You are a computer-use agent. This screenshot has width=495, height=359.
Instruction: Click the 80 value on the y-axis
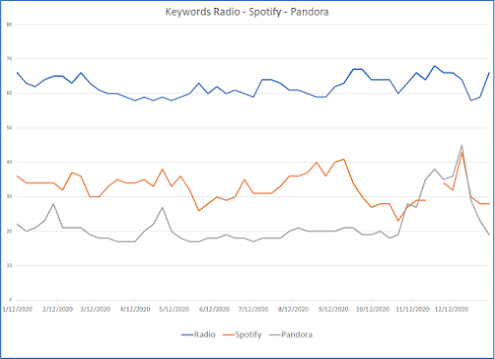tap(9, 25)
